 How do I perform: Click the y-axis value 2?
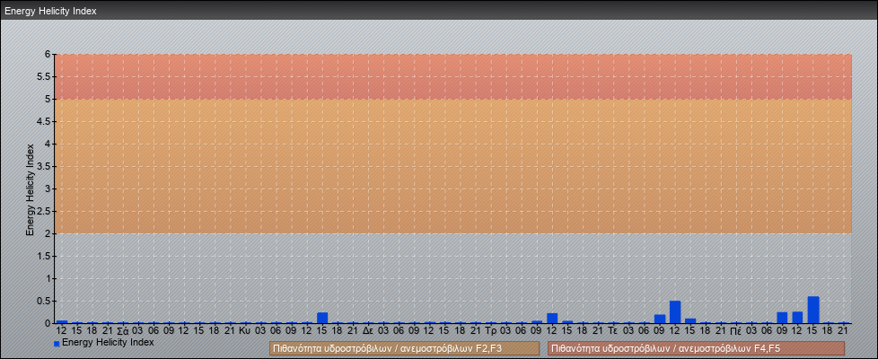48,233
